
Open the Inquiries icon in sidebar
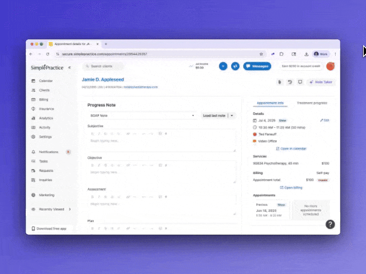point(33,180)
